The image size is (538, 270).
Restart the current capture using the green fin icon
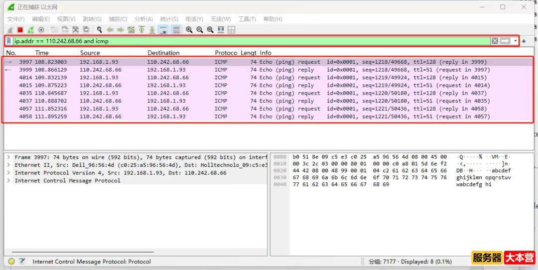tap(31, 30)
